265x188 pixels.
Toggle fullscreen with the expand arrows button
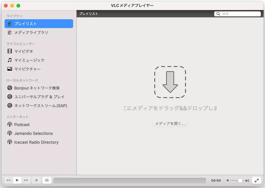click(x=257, y=180)
